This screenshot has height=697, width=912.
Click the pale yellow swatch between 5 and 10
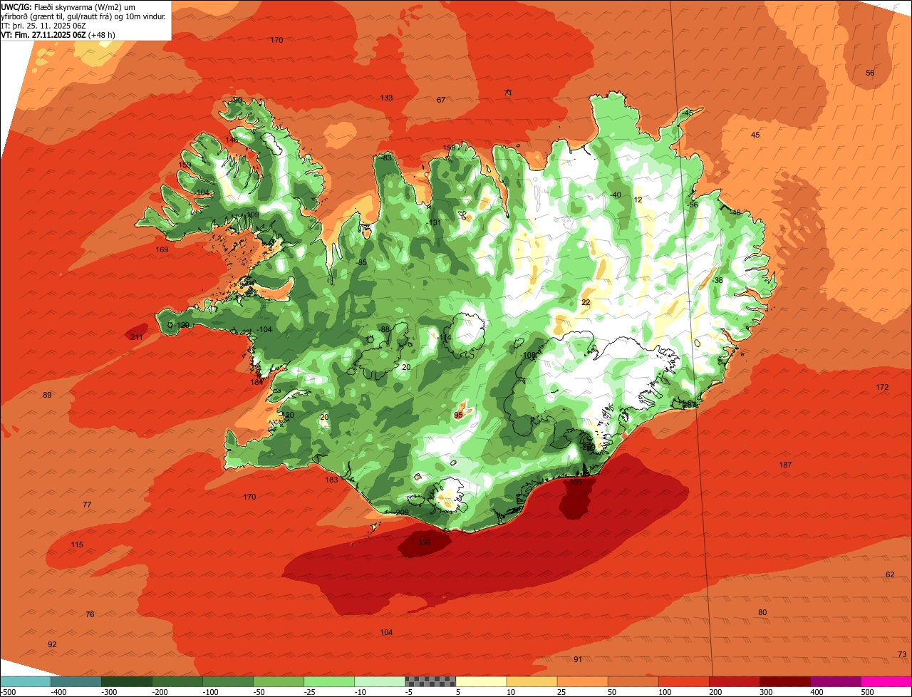(481, 681)
